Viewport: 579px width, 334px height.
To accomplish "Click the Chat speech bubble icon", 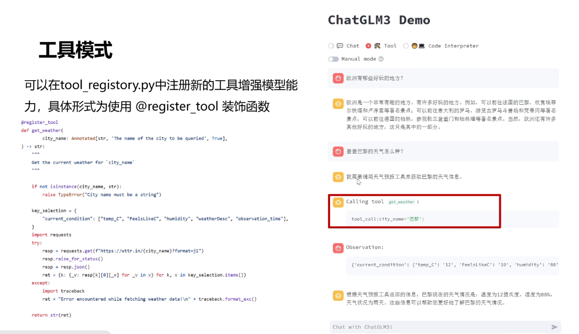I will [340, 46].
